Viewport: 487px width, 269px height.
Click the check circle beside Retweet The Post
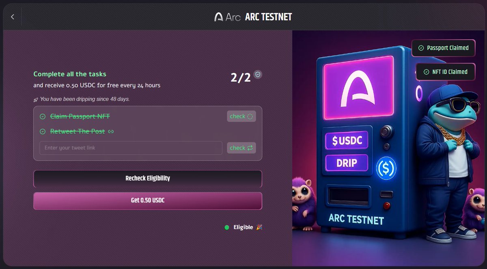(43, 131)
